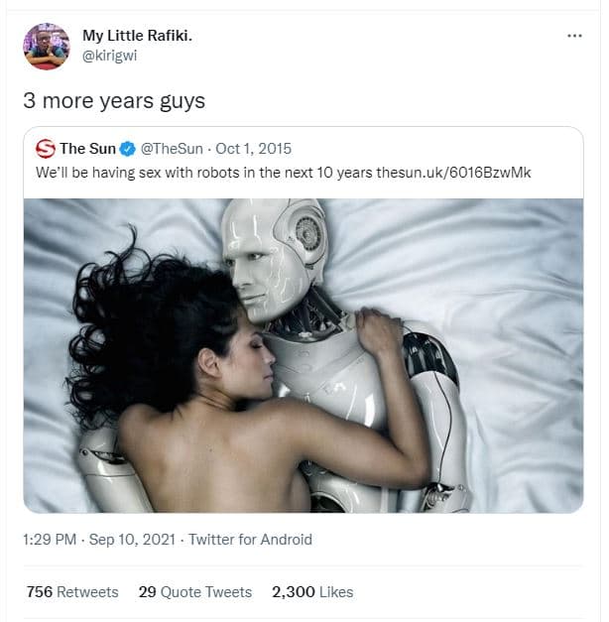Open the three-dot more options menu
Screen dimensions: 609x622
[x=574, y=37]
